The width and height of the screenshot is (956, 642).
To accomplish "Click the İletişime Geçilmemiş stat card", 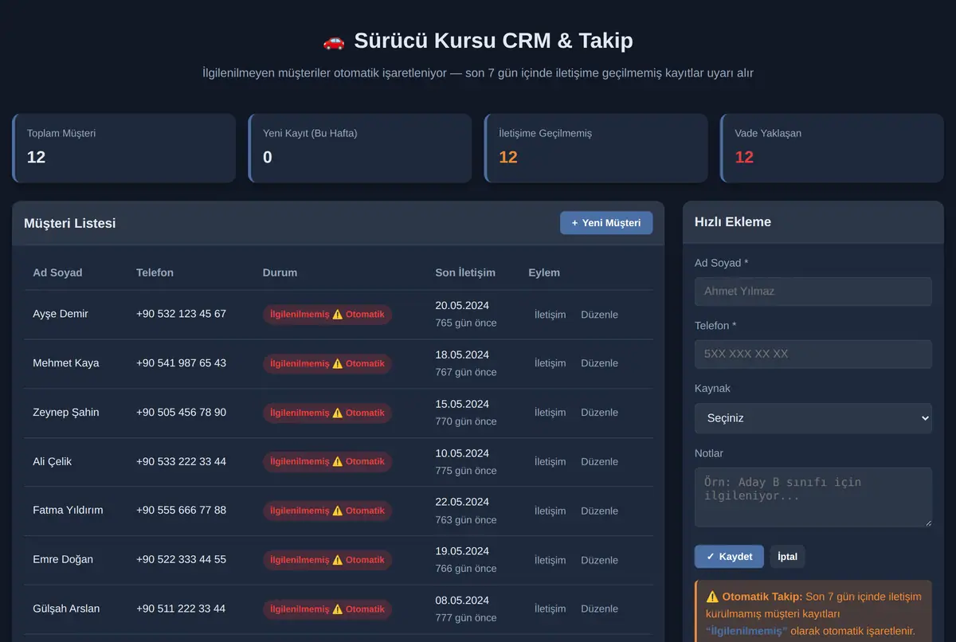I will click(596, 148).
